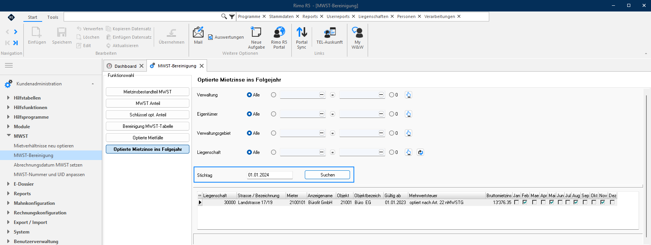Click Verwerfen in the Bearbeiten group
Screen dimensions: 651x245
90,29
